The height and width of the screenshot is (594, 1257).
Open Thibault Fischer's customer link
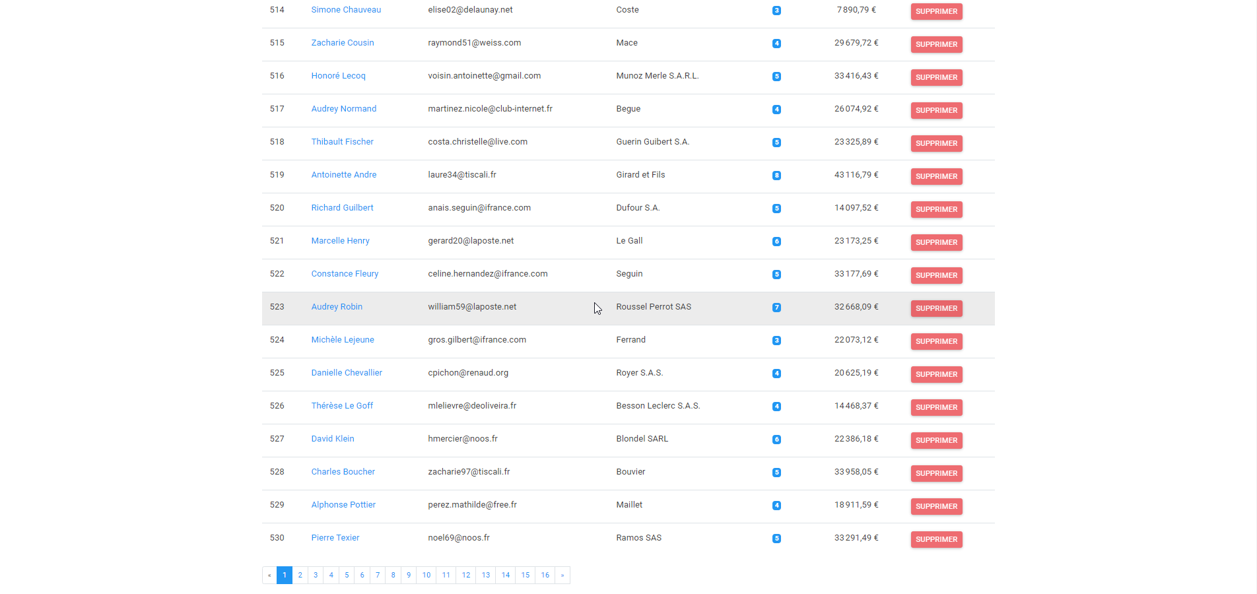342,142
